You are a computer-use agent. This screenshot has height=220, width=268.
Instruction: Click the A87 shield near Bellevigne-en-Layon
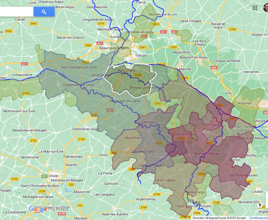tap(110, 110)
